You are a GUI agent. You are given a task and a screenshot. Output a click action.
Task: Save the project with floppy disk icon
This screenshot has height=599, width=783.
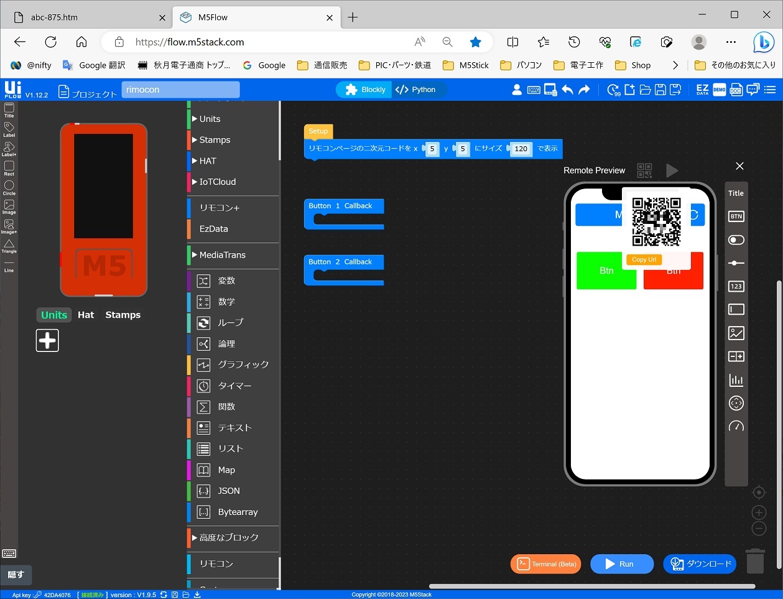(x=660, y=90)
